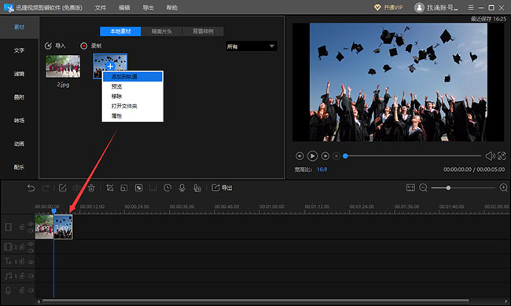Screen dimensions: 511x306
Task: Click the split clip icon
Action: point(77,188)
